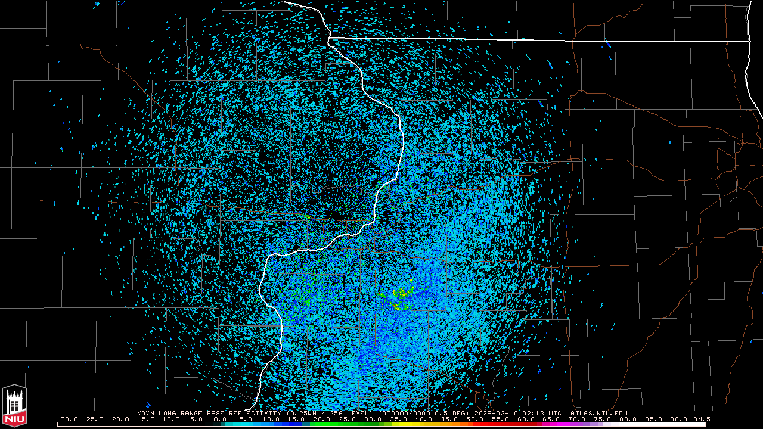The image size is (763, 429).
Task: Click the green-yellow high reflectivity cluster
Action: pos(403,296)
